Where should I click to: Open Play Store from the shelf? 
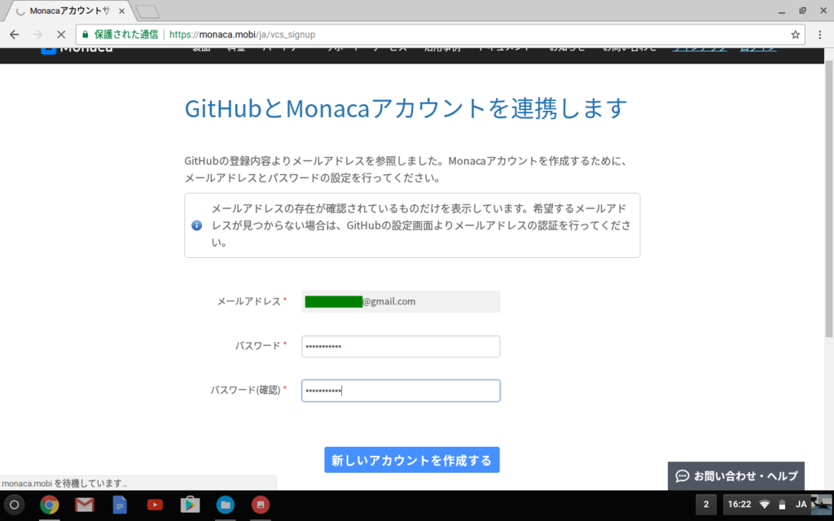[x=190, y=505]
